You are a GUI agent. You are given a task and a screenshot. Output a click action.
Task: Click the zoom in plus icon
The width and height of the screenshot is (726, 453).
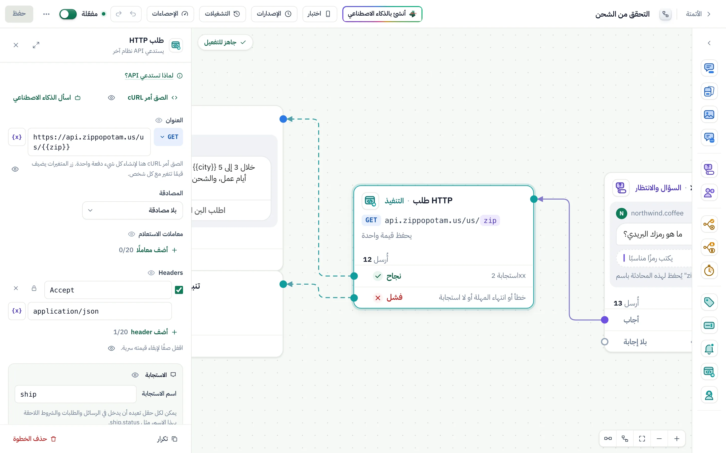tap(677, 439)
